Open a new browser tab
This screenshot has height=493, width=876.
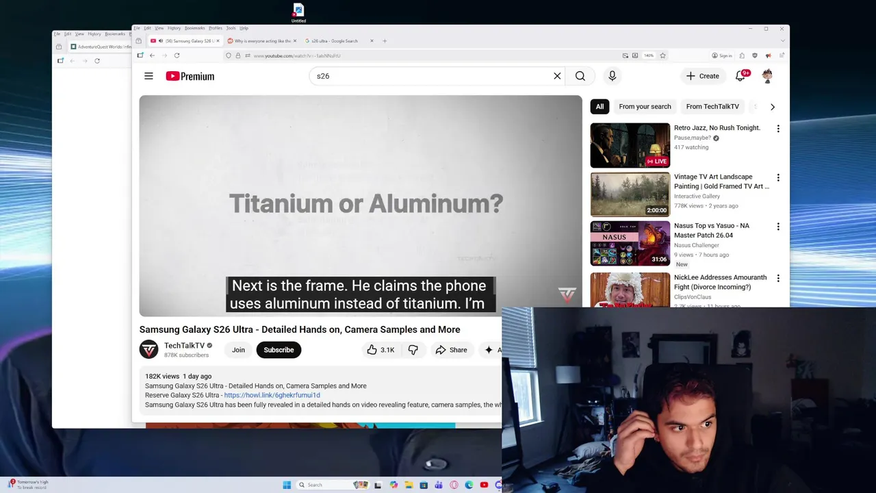tap(385, 41)
